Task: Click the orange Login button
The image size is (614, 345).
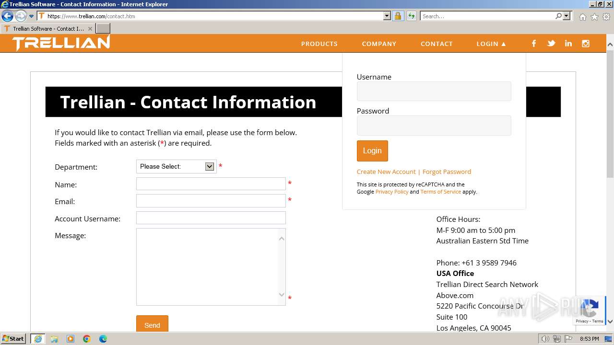Action: coord(372,150)
